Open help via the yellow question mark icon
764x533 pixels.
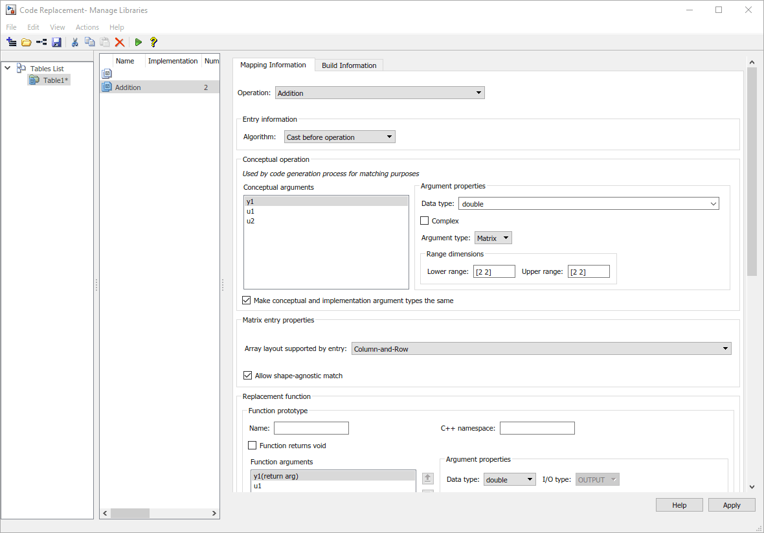click(153, 42)
